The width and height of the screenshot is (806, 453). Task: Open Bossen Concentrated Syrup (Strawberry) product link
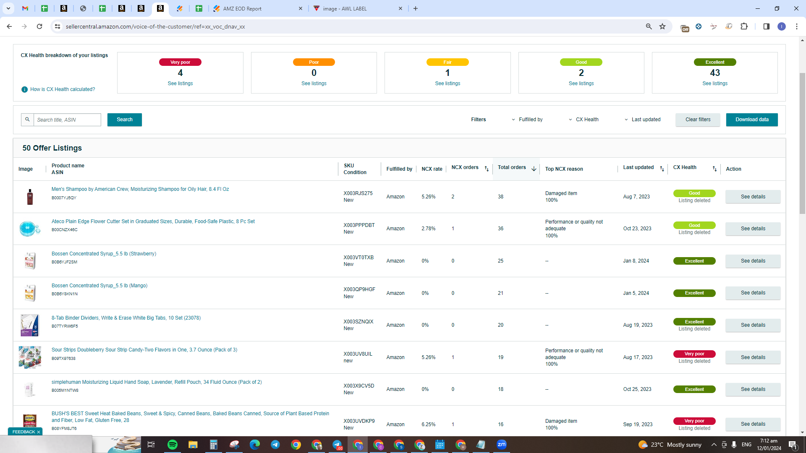point(104,254)
